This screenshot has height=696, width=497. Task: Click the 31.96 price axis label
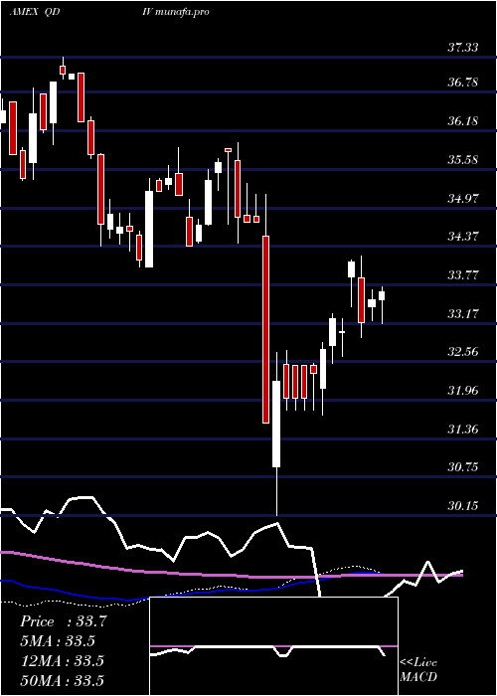(463, 391)
